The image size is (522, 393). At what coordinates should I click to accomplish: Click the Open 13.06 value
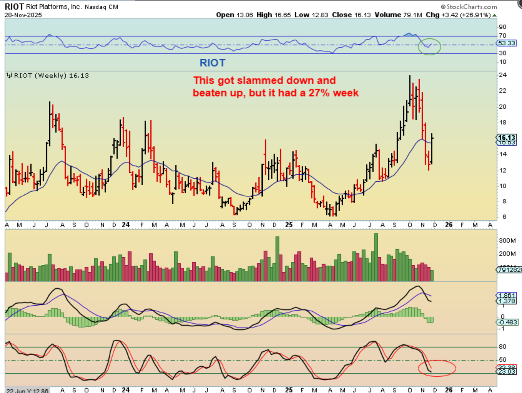pos(235,15)
